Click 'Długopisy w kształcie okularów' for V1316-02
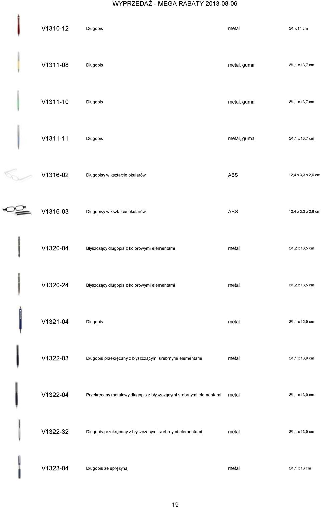Image resolution: width=321 pixels, height=508 pixels. (116, 175)
